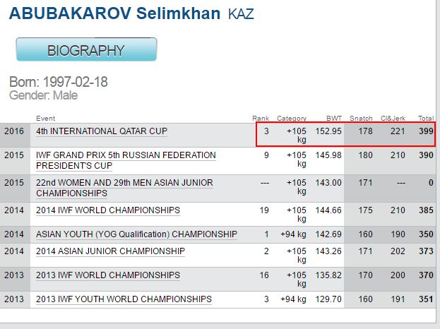Screen dimensions: 440x329
Task: Open 22nd Women and 29th Men Asian Junior Championships
Action: point(124,188)
